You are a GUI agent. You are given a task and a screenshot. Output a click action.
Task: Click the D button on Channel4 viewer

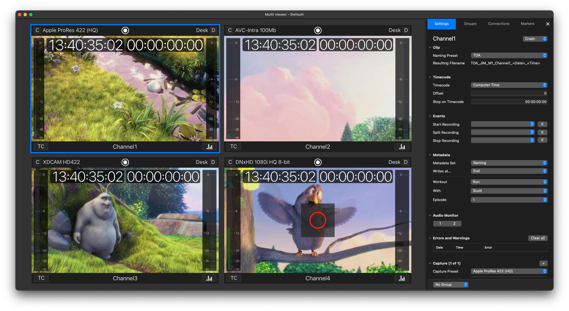[406, 162]
